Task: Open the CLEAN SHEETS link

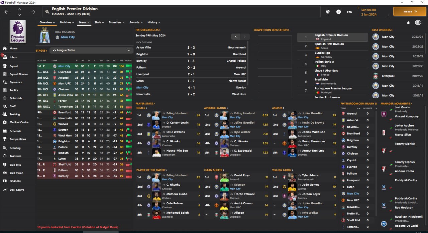Action: (214, 170)
